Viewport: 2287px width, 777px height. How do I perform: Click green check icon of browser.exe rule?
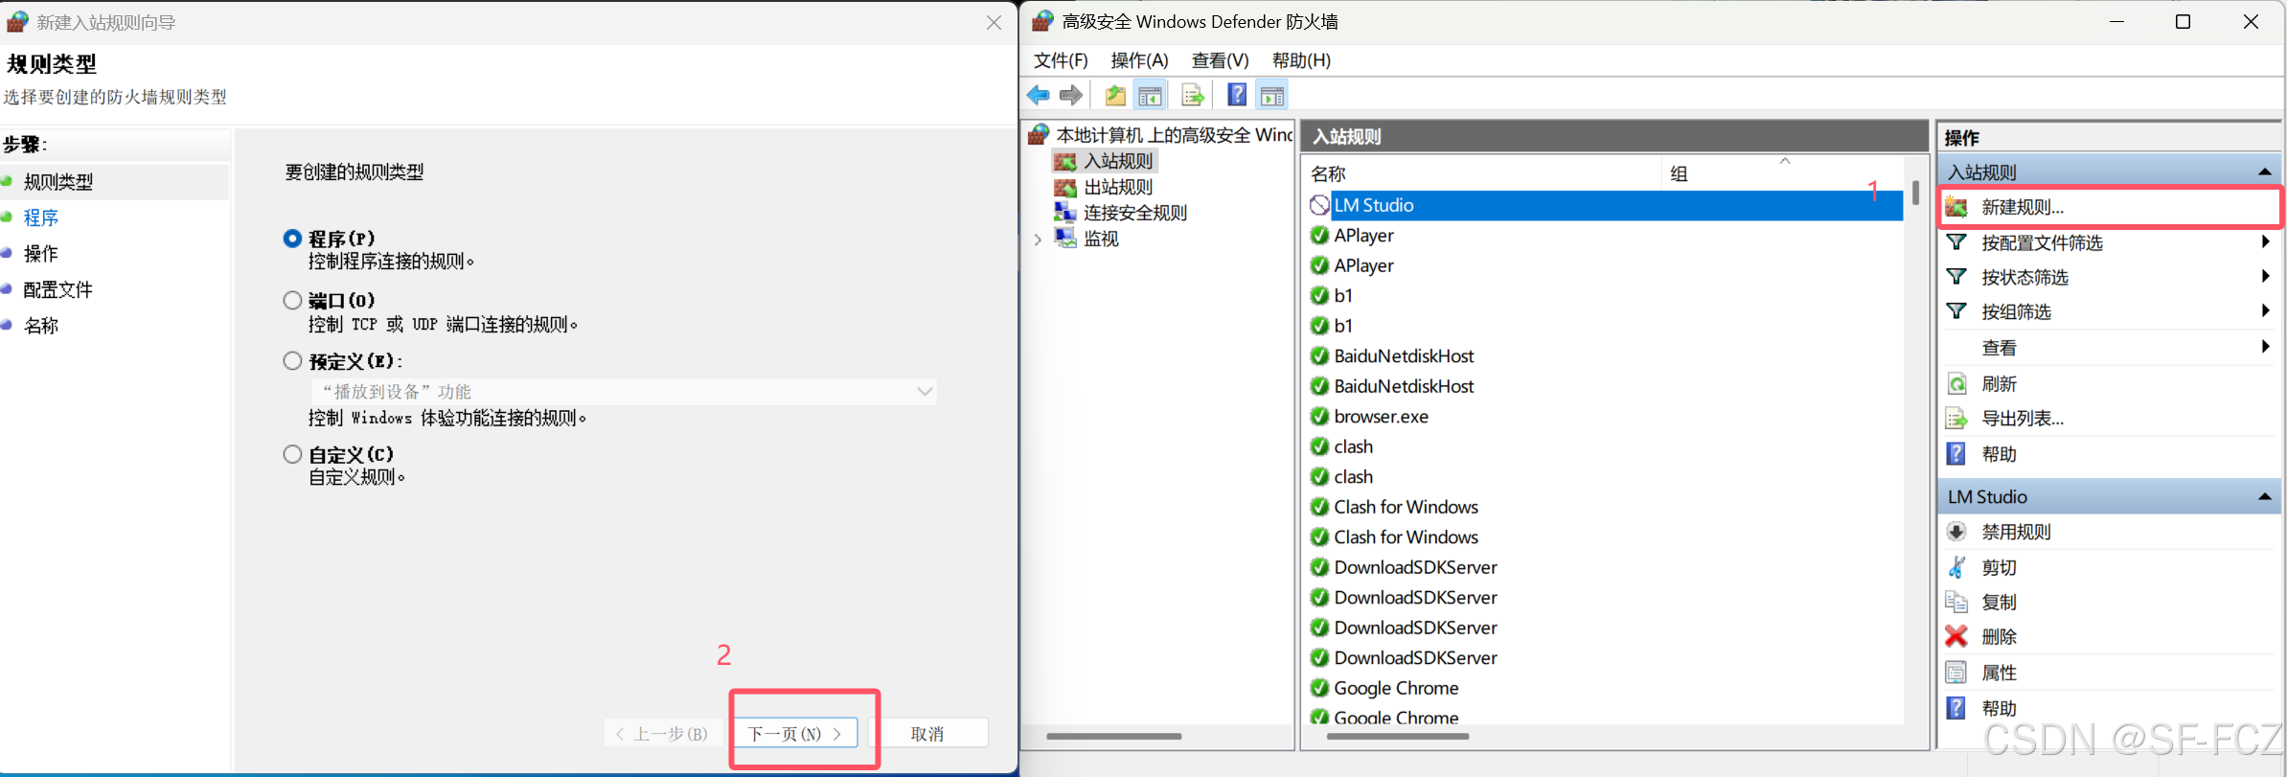1319,417
